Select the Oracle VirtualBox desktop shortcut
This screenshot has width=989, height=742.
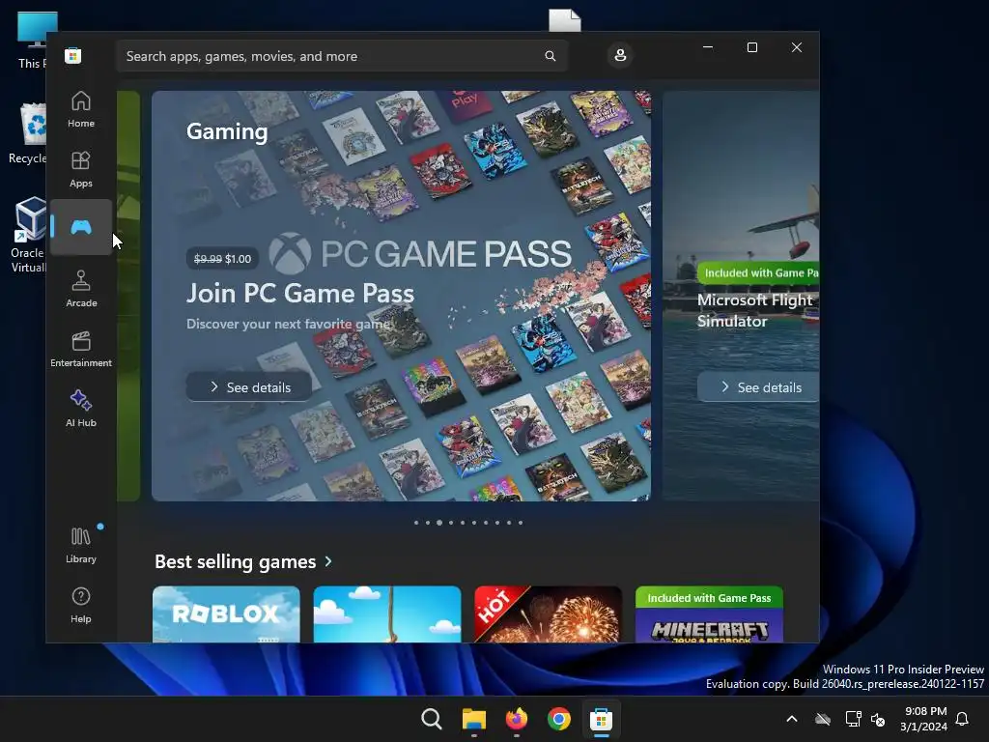click(x=30, y=235)
